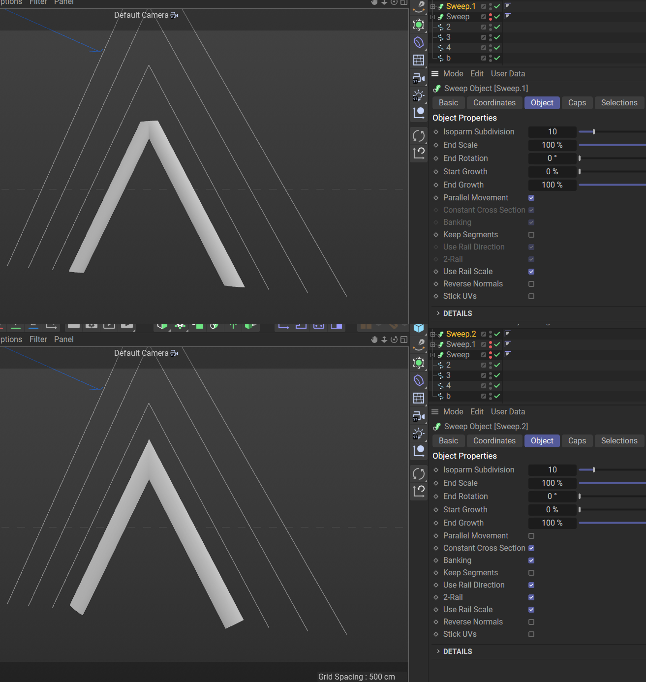The image size is (646, 682).
Task: Expand the unselected Sweep.1 node beneath Sweep.2
Action: coord(433,344)
